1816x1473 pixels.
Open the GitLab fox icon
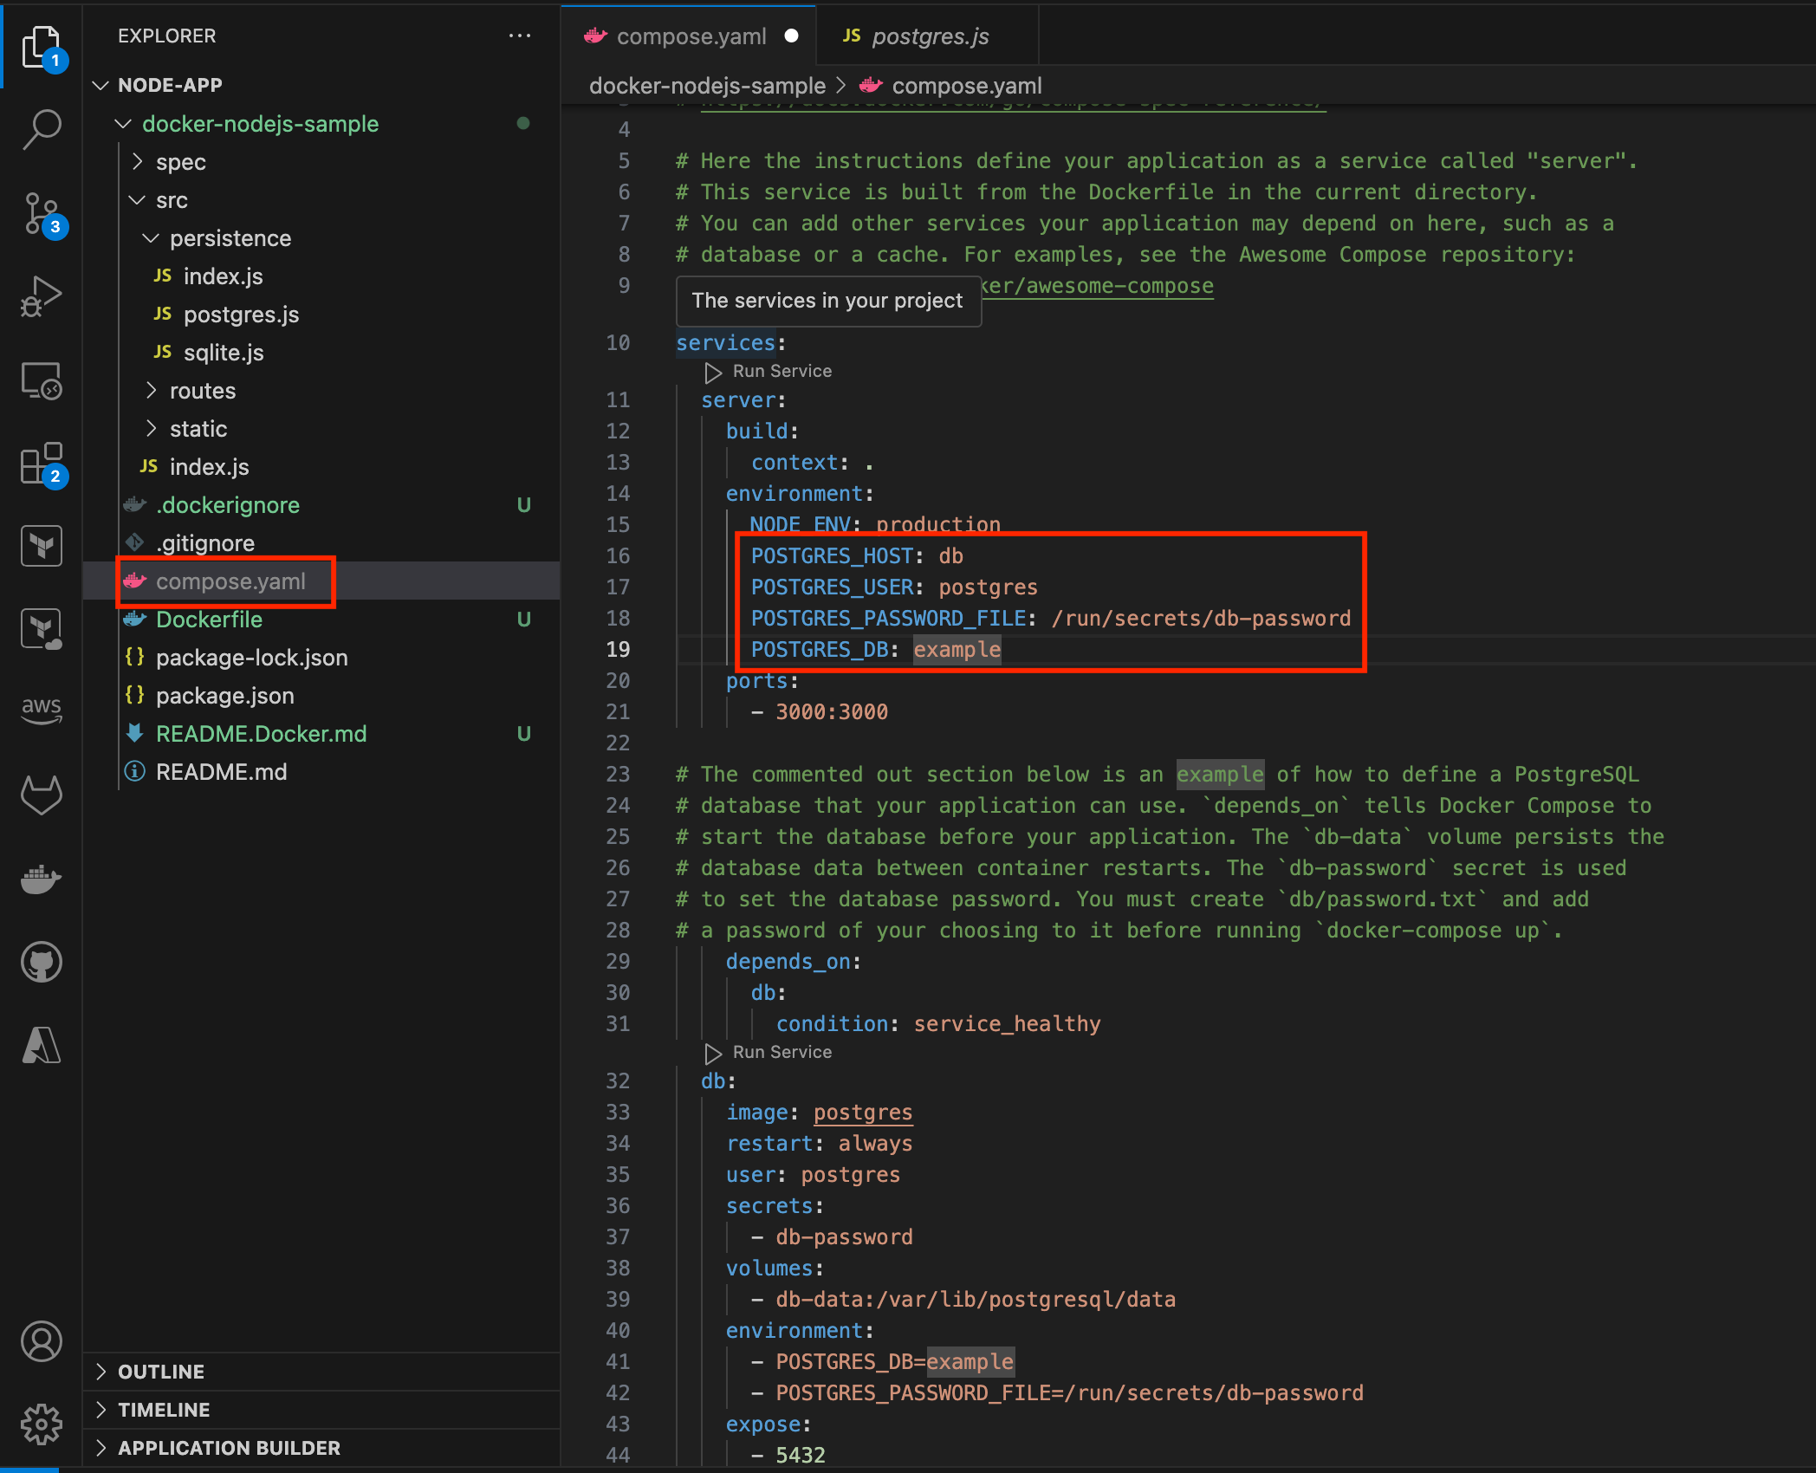coord(41,795)
